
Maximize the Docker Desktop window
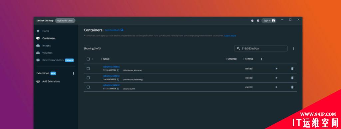pyautogui.click(x=290, y=20)
